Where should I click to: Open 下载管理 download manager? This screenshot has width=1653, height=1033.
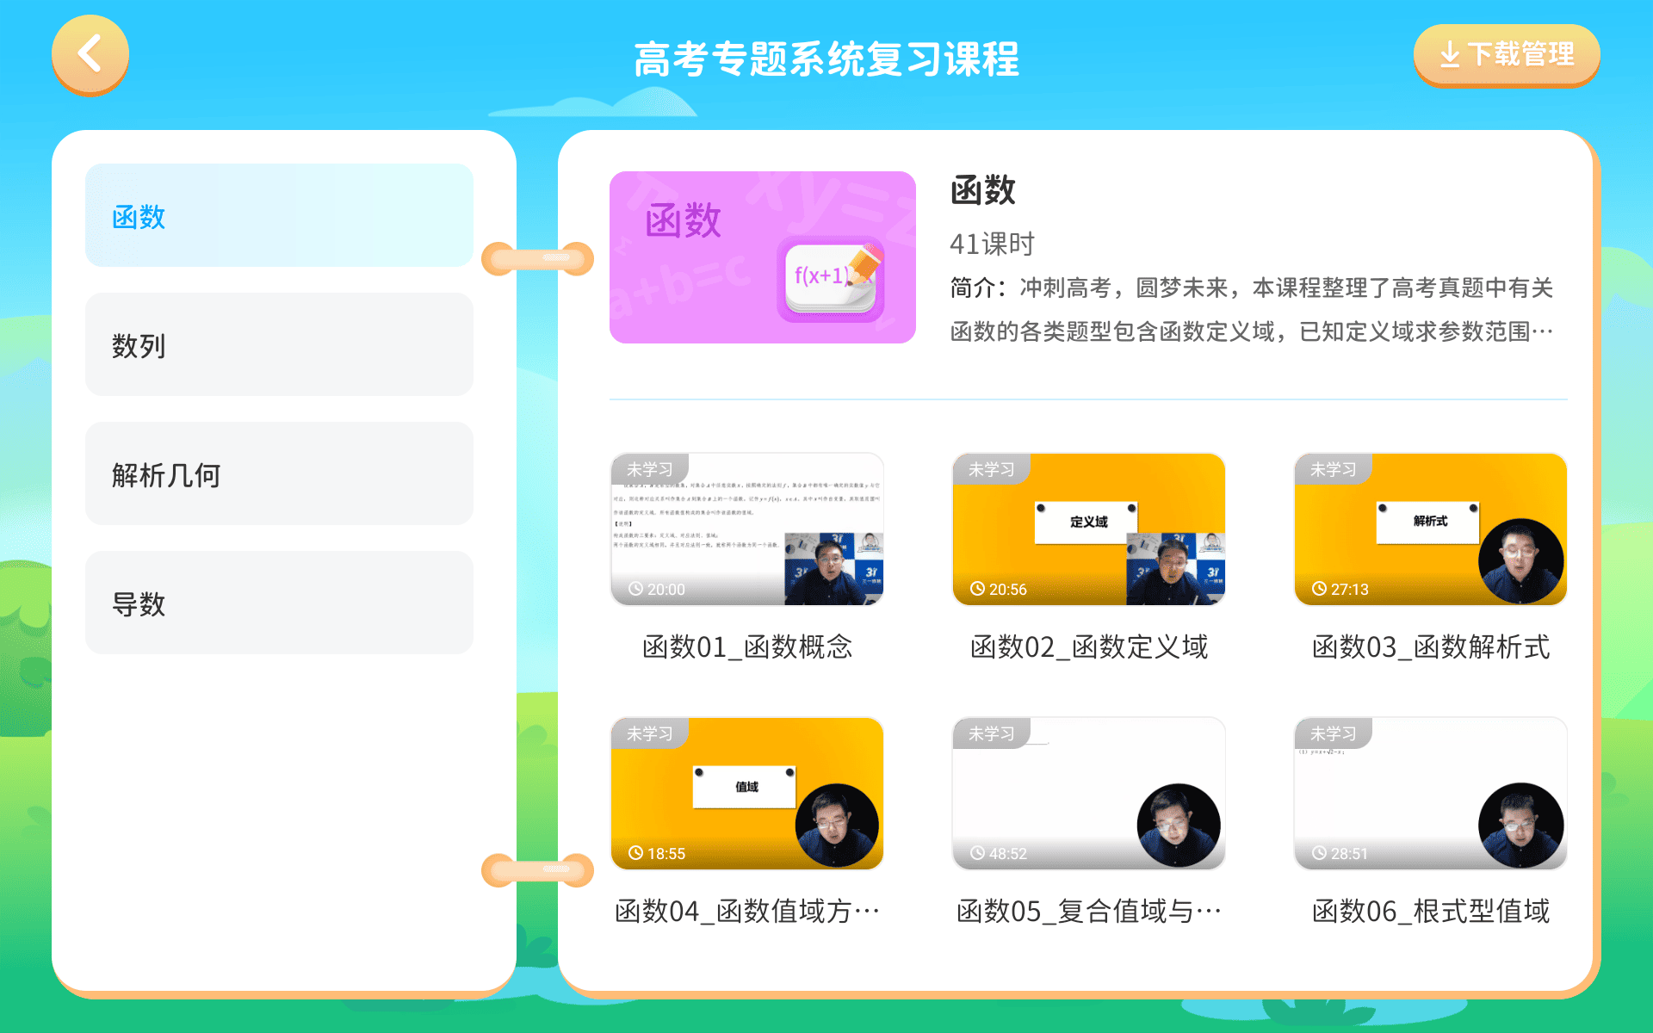click(1506, 55)
